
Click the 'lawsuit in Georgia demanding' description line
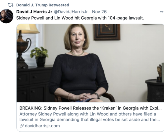click(x=89, y=120)
